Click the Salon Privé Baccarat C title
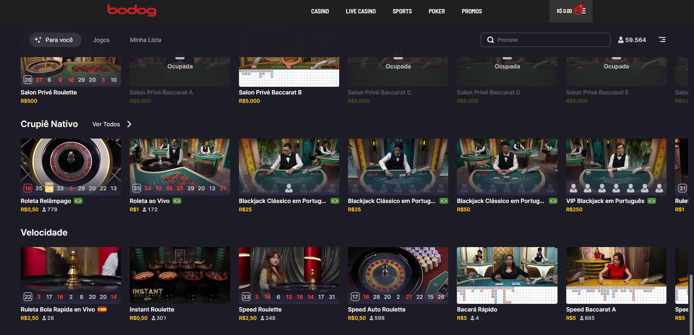 click(379, 92)
